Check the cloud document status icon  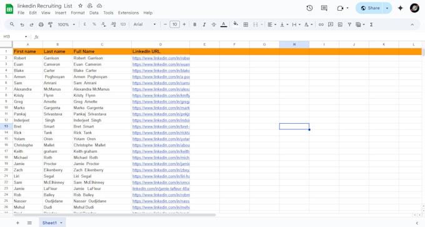(x=99, y=6)
